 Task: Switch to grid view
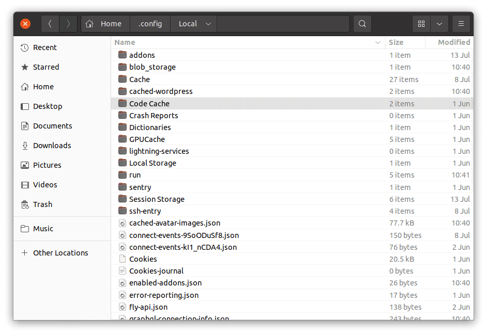(421, 23)
